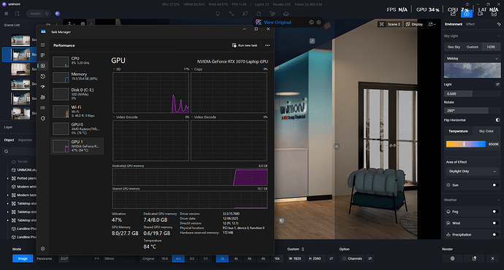Open Task Manager Startup apps icon
The width and height of the screenshot is (504, 270).
click(x=43, y=87)
